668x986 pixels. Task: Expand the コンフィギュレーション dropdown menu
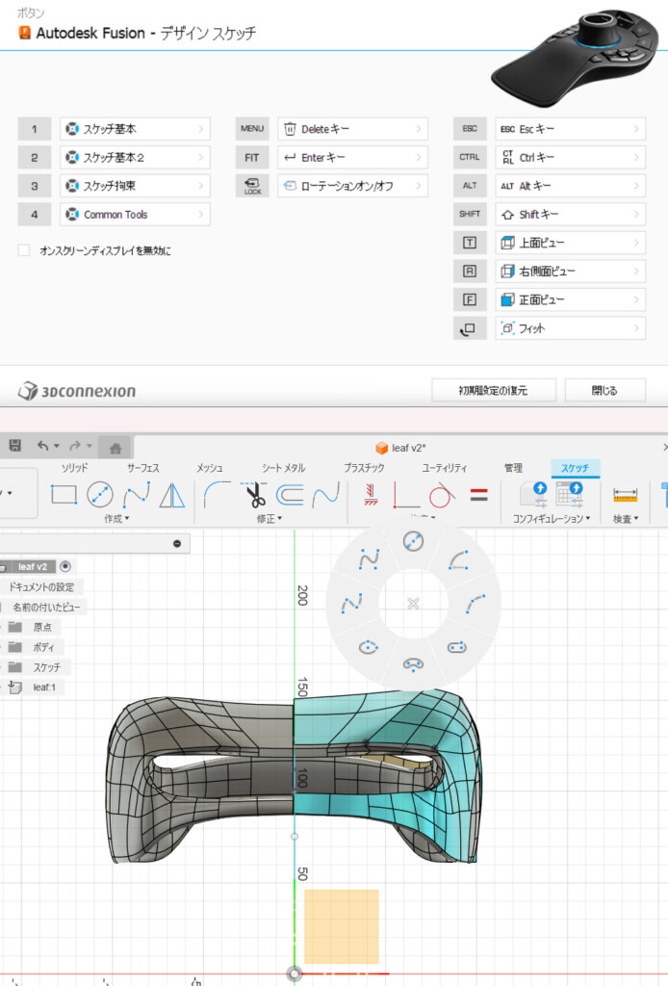552,519
